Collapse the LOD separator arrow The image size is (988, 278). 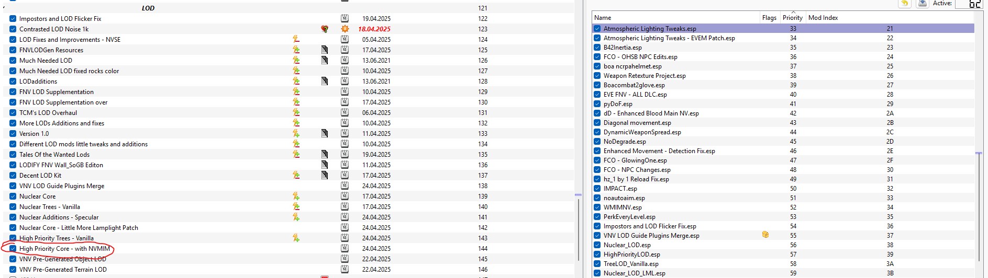coord(4,8)
